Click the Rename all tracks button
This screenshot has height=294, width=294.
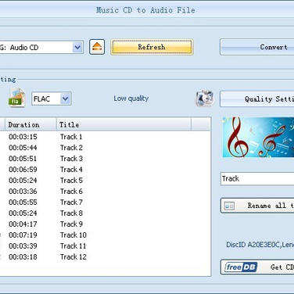257,206
